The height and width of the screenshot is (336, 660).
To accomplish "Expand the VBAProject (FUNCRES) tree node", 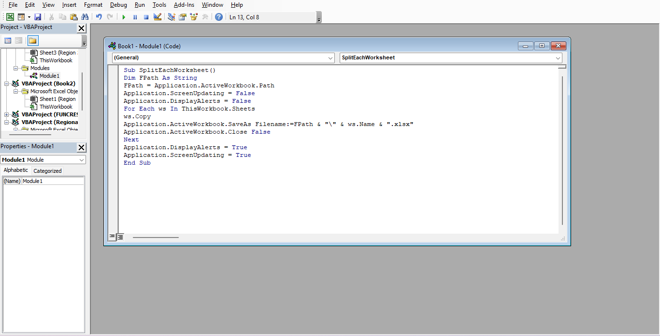I will tap(7, 114).
